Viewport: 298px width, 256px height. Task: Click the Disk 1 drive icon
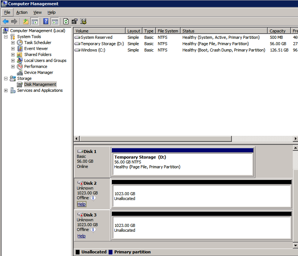pyautogui.click(x=80, y=152)
